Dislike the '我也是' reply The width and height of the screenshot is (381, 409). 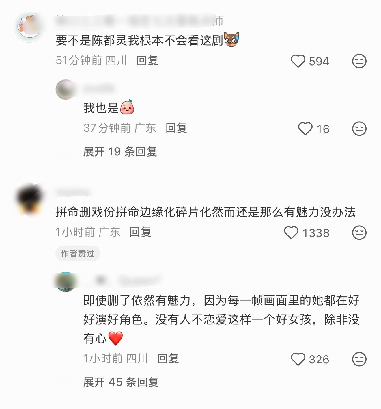click(x=359, y=129)
